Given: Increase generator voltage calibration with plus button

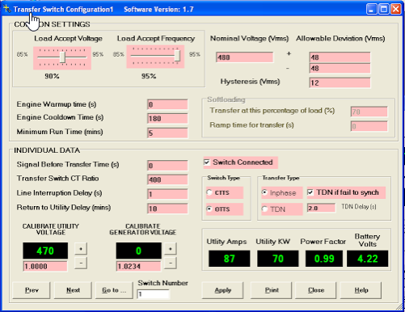Looking at the screenshot, I should pyautogui.click(x=171, y=249).
